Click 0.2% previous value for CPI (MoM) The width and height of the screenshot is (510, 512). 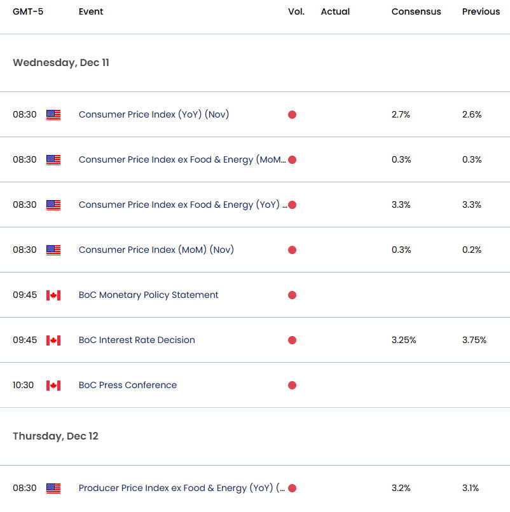[472, 250]
